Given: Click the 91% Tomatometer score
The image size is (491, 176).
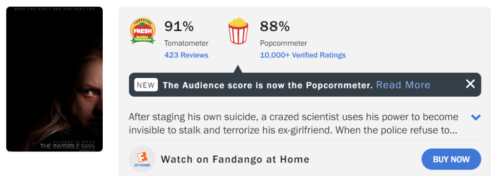Looking at the screenshot, I should 179,27.
